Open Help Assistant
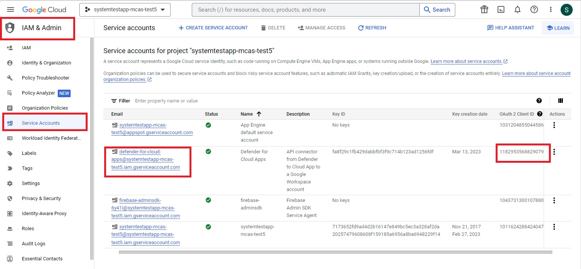 pos(511,28)
